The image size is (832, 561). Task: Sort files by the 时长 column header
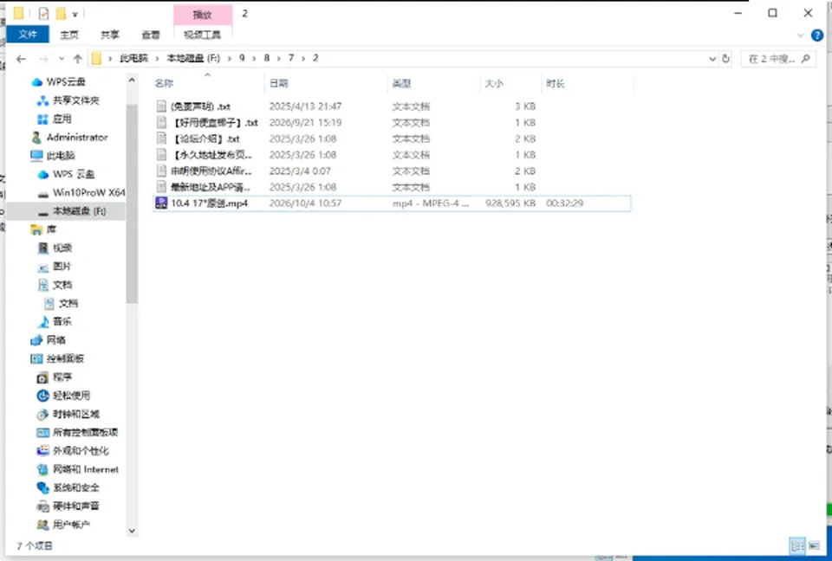coord(556,83)
